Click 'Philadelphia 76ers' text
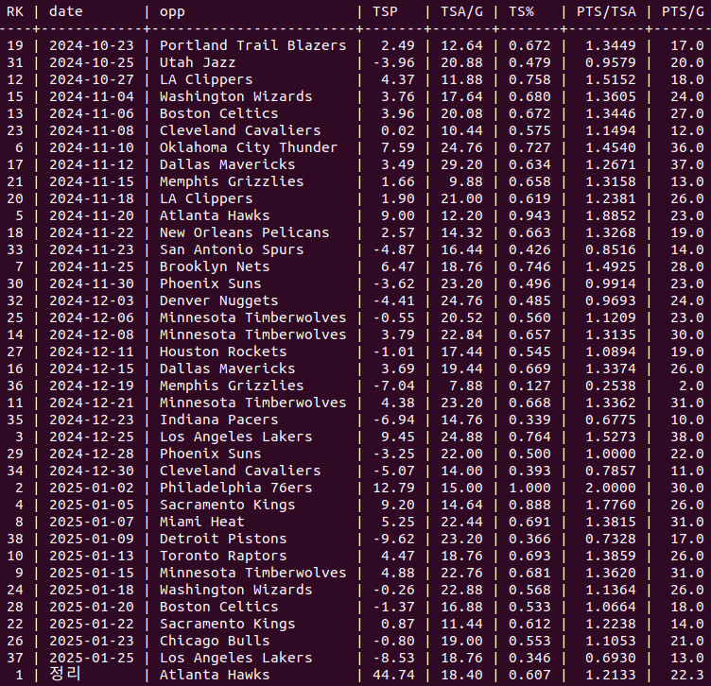 tap(235, 488)
